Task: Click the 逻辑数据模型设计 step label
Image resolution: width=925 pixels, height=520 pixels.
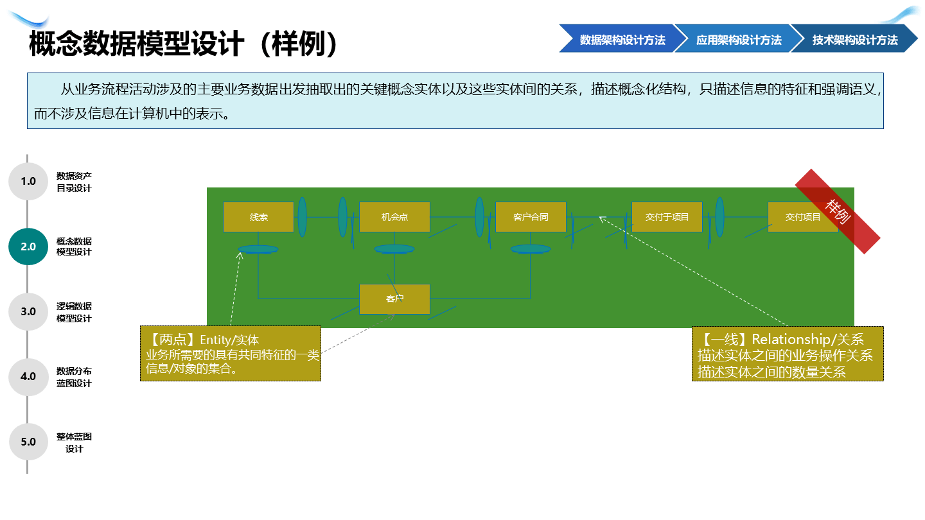Action: (x=74, y=312)
